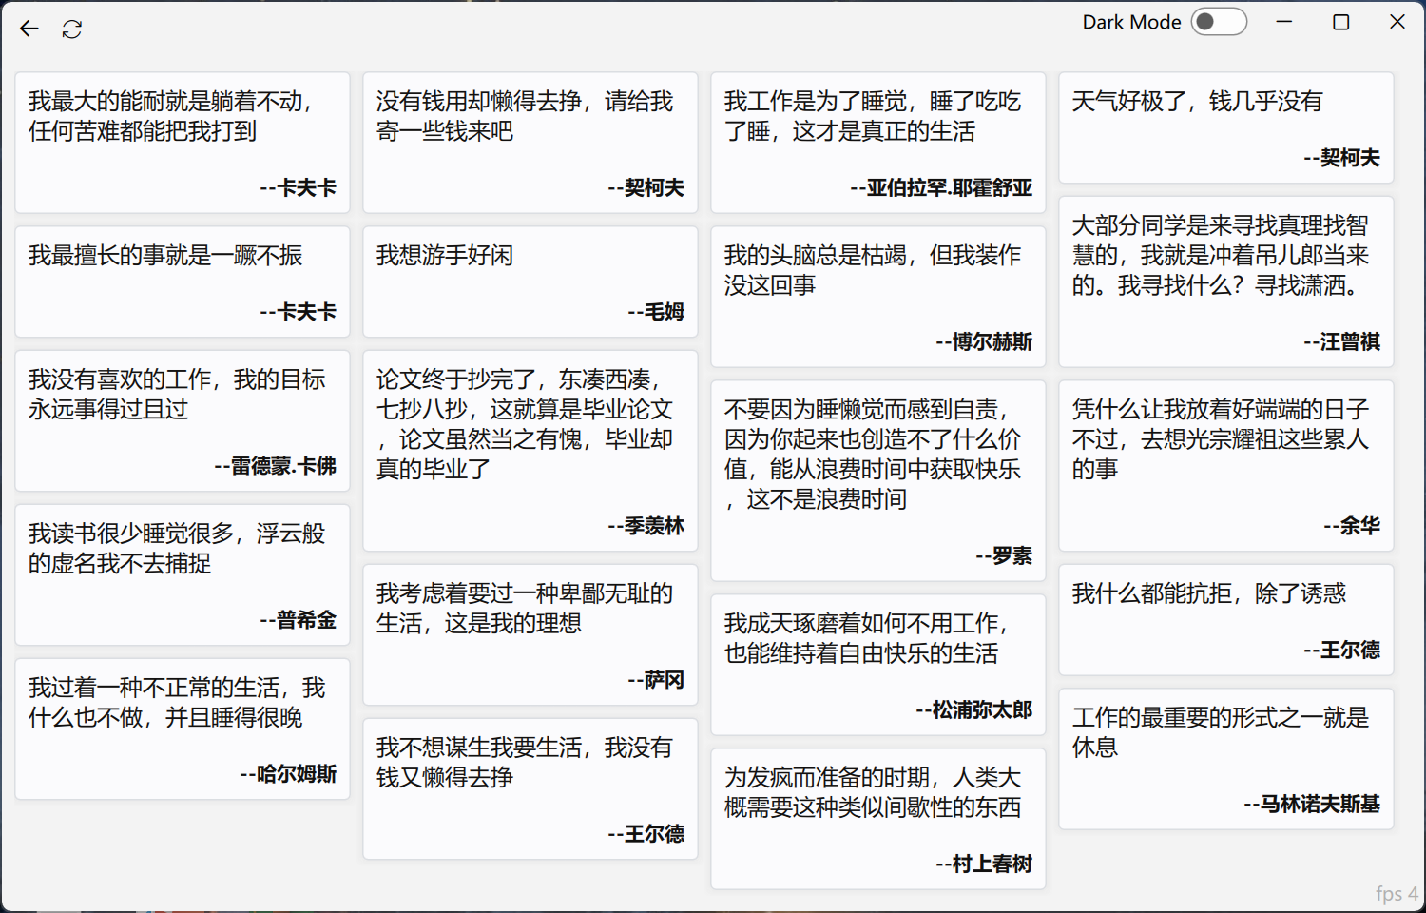Select the 哈尔姆斯 quote card
The image size is (1426, 913).
pos(182,729)
